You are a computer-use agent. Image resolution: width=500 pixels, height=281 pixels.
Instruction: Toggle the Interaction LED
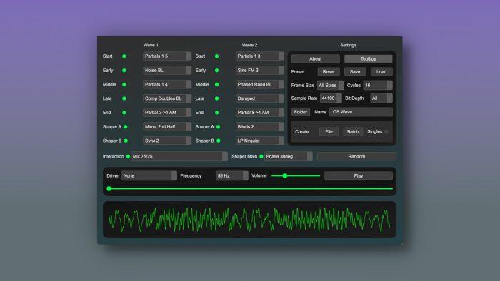tap(128, 157)
